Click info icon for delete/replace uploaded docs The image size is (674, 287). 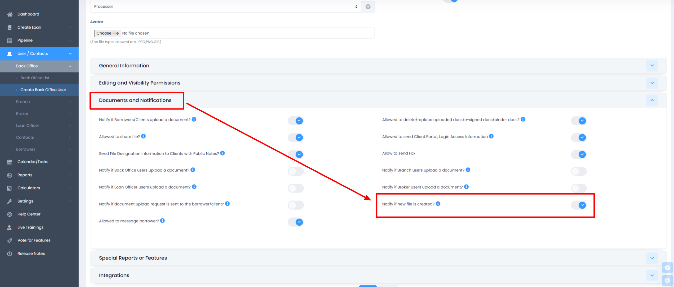(523, 119)
